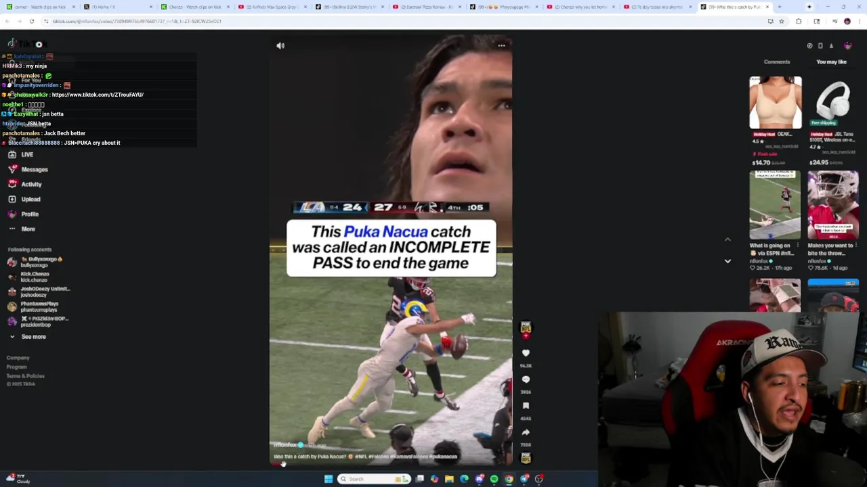Screen dimensions: 867x487
Task: Click the coin icon in TikTok header
Action: click(x=809, y=45)
